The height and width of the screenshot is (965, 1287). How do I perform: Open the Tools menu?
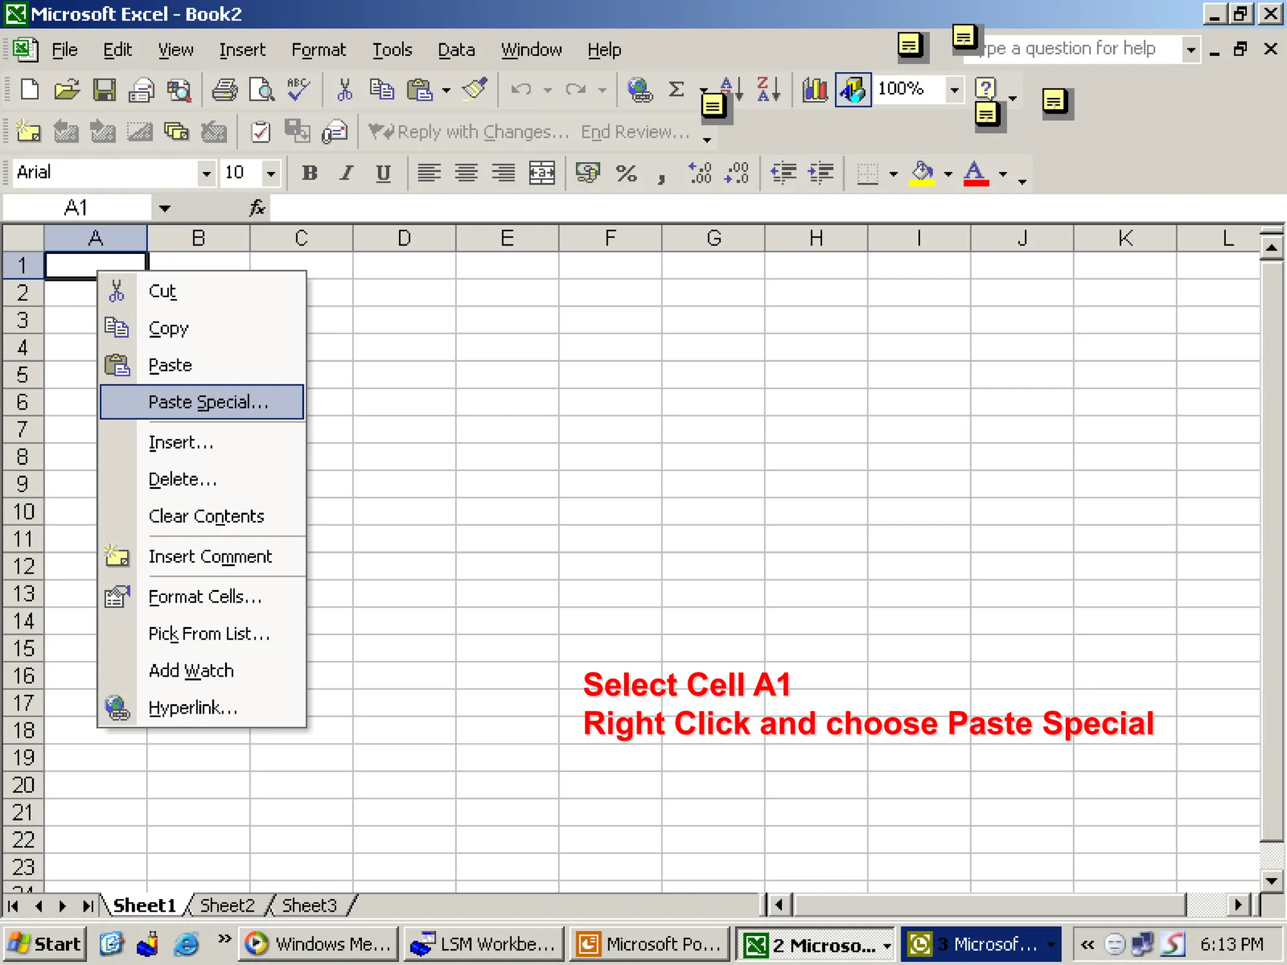coord(392,50)
